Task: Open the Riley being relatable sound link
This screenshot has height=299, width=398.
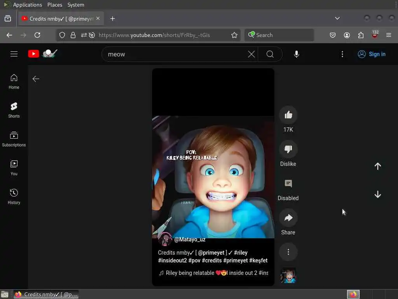Action: pyautogui.click(x=213, y=273)
